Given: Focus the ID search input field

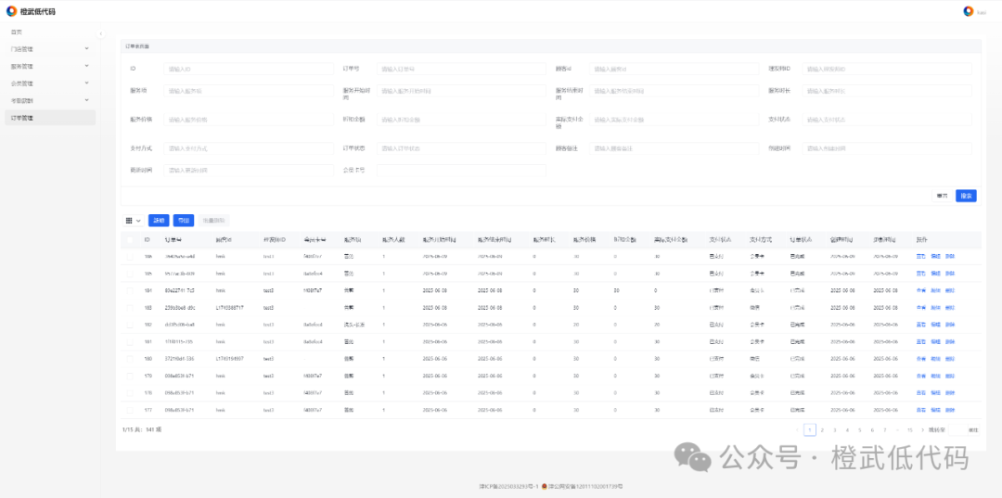Looking at the screenshot, I should [249, 69].
